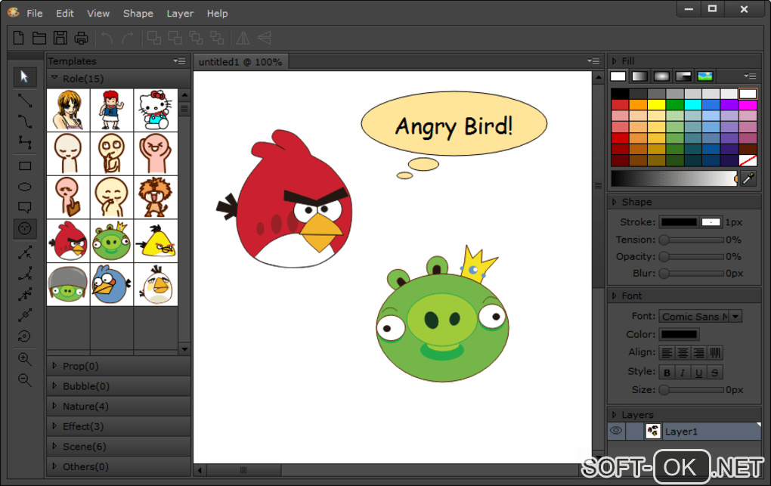Click the Stroke color black box
Screen dimensions: 771x486
point(679,222)
